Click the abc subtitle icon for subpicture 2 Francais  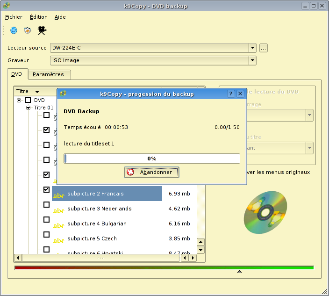59,195
